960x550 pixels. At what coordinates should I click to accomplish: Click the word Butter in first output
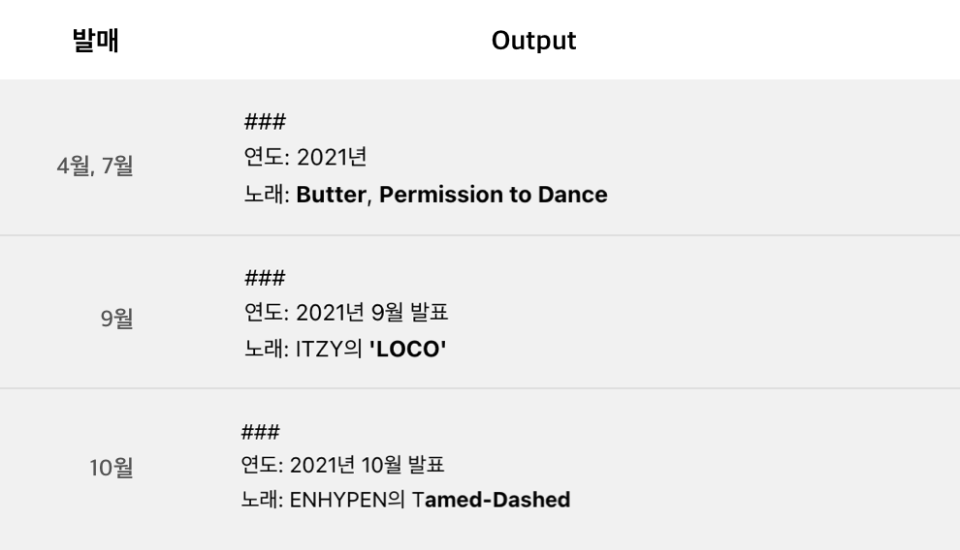pos(333,195)
